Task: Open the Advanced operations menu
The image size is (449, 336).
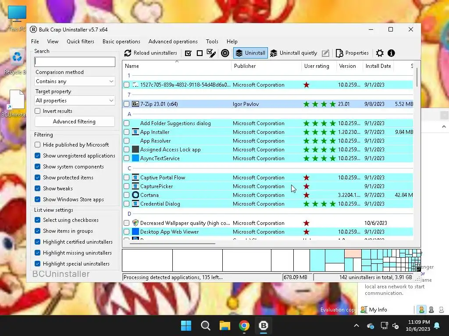Action: point(173,42)
